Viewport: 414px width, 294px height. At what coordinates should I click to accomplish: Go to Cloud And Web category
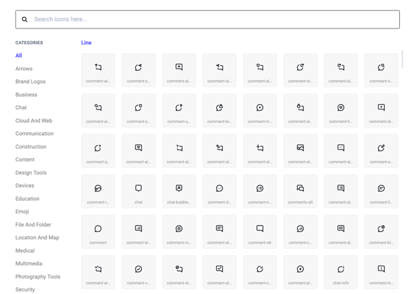point(34,121)
